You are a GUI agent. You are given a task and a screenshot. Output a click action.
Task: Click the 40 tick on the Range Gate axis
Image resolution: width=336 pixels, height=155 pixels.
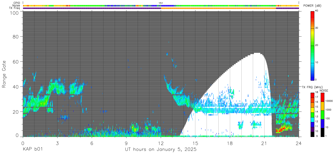pyautogui.click(x=16, y=87)
